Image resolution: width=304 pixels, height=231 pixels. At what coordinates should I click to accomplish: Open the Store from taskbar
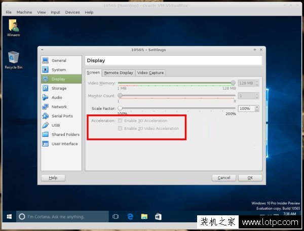tap(158, 216)
